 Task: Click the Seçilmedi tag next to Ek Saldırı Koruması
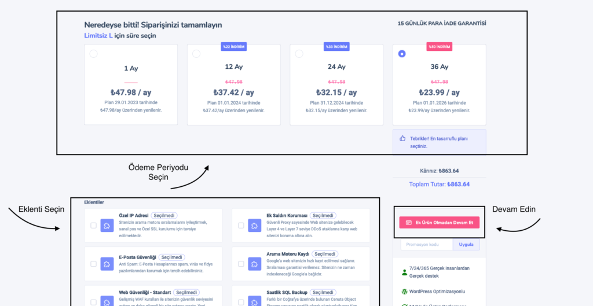click(323, 215)
